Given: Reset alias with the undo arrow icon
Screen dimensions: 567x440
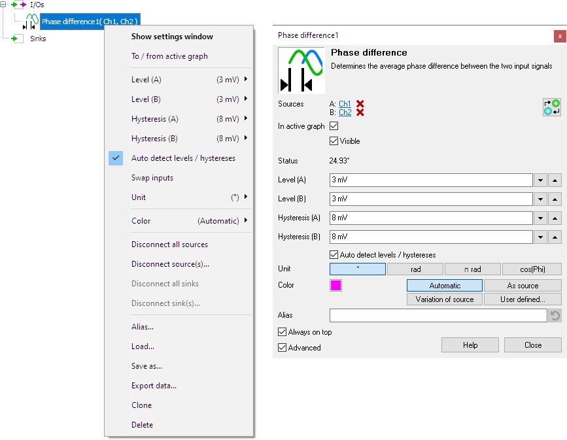Looking at the screenshot, I should pyautogui.click(x=555, y=316).
